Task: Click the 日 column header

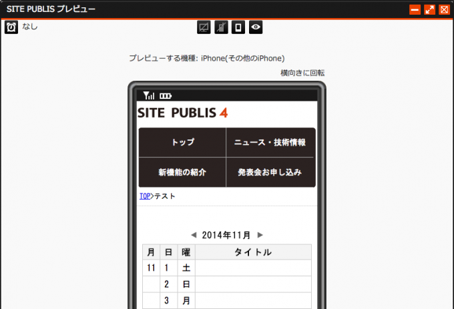Action: point(168,252)
